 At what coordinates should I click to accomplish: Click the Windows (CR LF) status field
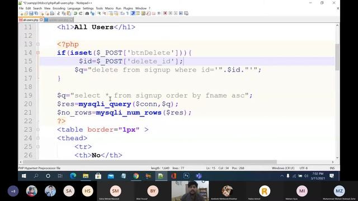[x=283, y=168]
